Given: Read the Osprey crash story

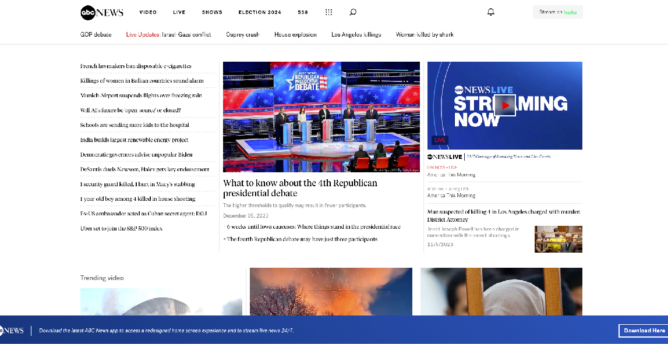Looking at the screenshot, I should (242, 34).
